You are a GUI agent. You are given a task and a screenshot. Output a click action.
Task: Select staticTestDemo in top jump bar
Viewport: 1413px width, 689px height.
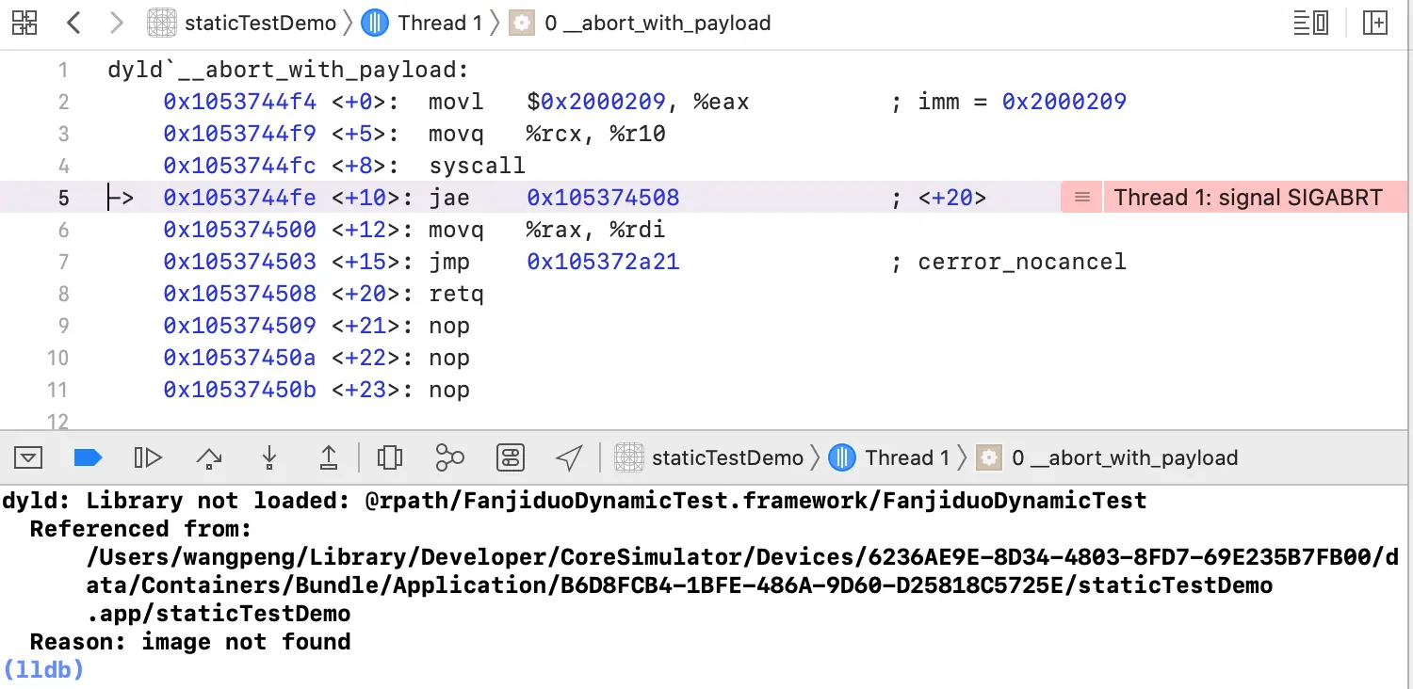pyautogui.click(x=243, y=24)
